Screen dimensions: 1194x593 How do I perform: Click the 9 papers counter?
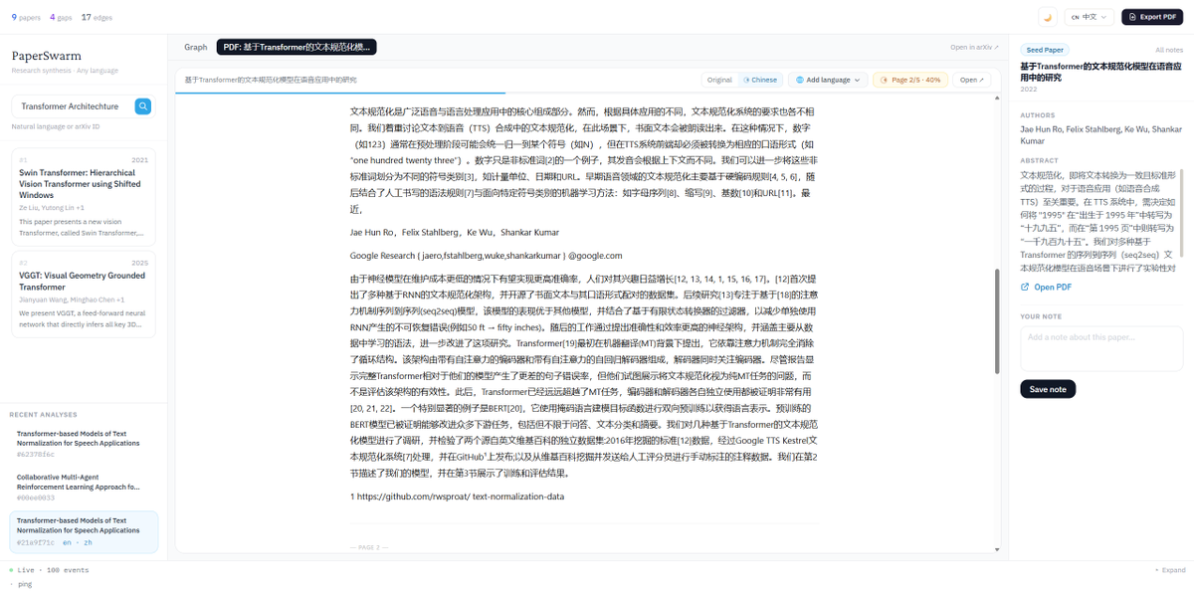tap(24, 17)
